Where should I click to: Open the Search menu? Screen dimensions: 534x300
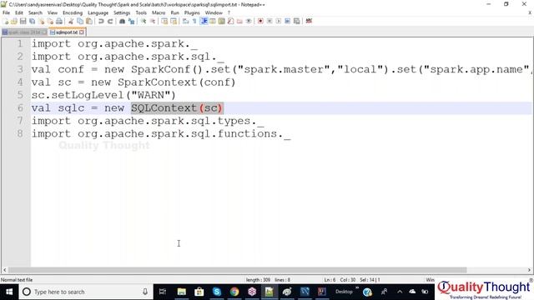point(35,13)
